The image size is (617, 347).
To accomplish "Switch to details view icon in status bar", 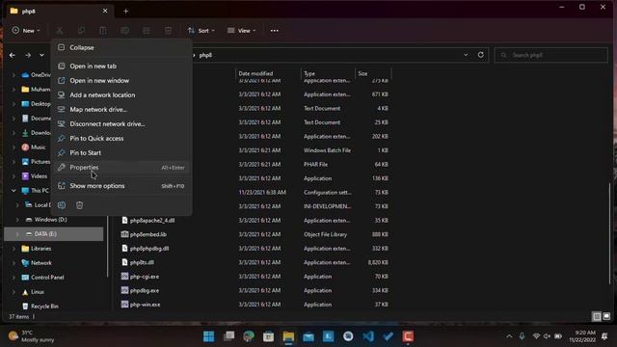I will tap(597, 316).
